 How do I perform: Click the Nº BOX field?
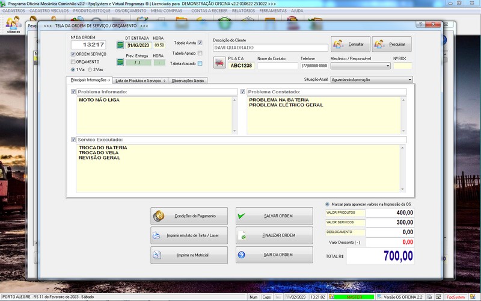click(x=402, y=66)
